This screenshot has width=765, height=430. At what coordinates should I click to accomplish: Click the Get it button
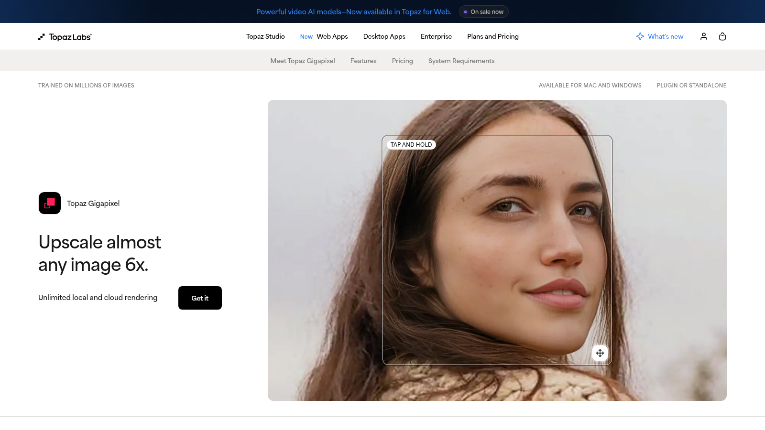(x=200, y=298)
